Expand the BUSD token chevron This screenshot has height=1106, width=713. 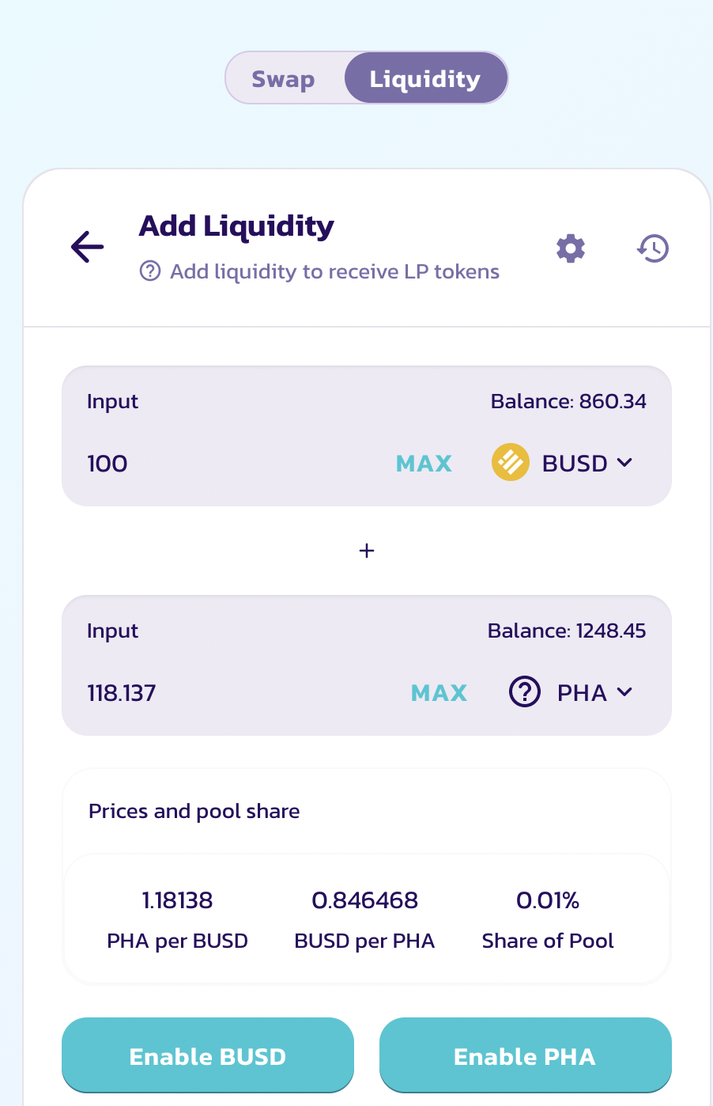pos(624,463)
